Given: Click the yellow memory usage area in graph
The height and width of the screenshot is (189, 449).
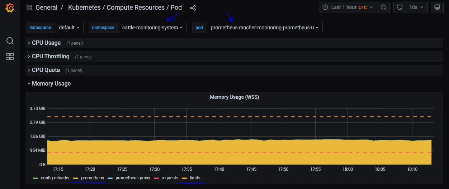Looking at the screenshot, I should (x=240, y=152).
